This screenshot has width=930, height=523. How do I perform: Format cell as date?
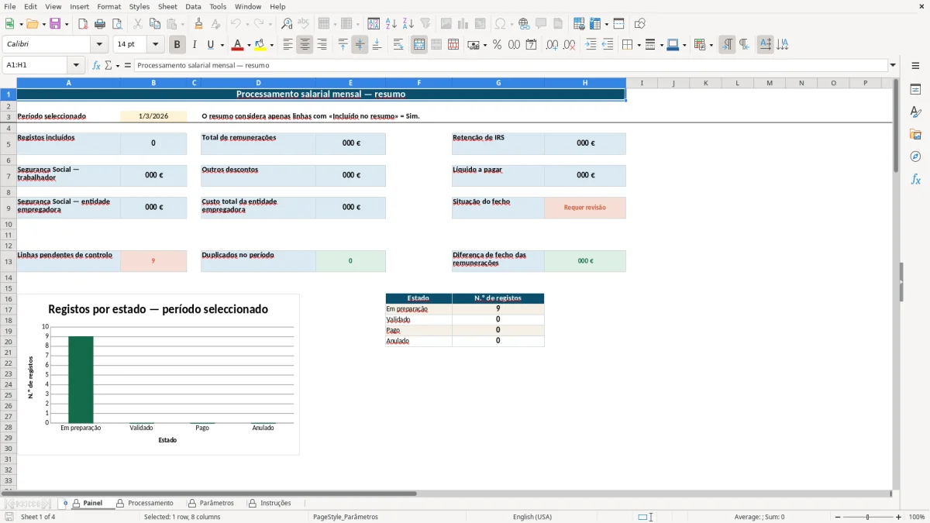(531, 45)
